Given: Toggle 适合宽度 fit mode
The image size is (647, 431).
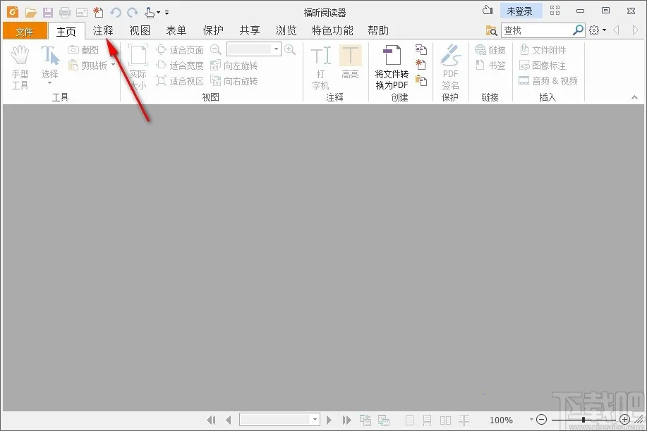Looking at the screenshot, I should coord(180,65).
